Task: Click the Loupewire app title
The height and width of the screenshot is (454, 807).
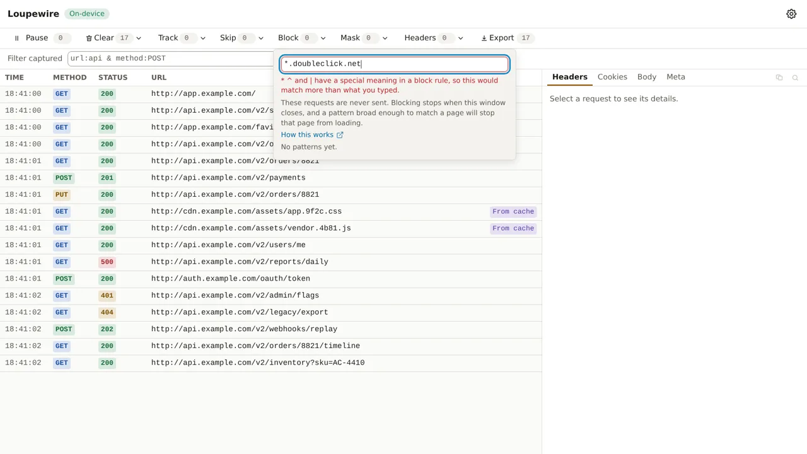Action: pyautogui.click(x=33, y=14)
